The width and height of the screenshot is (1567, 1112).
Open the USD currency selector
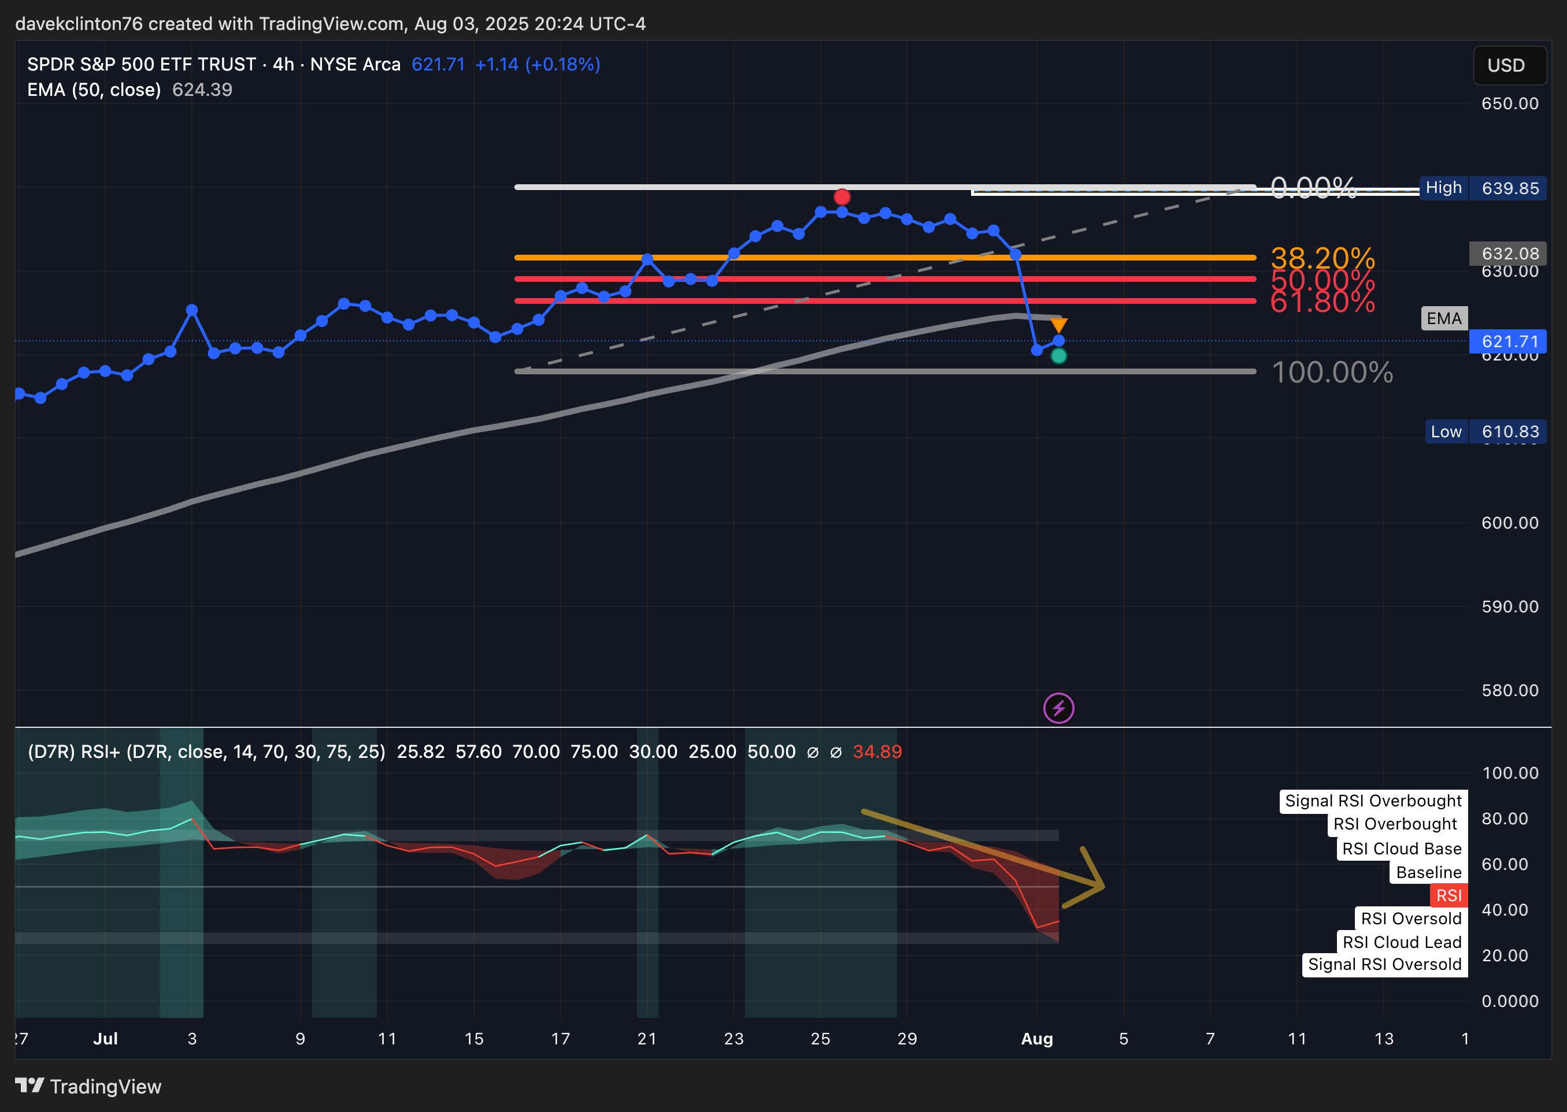tap(1509, 66)
